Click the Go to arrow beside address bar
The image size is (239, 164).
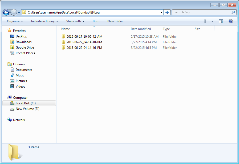coord(167,12)
